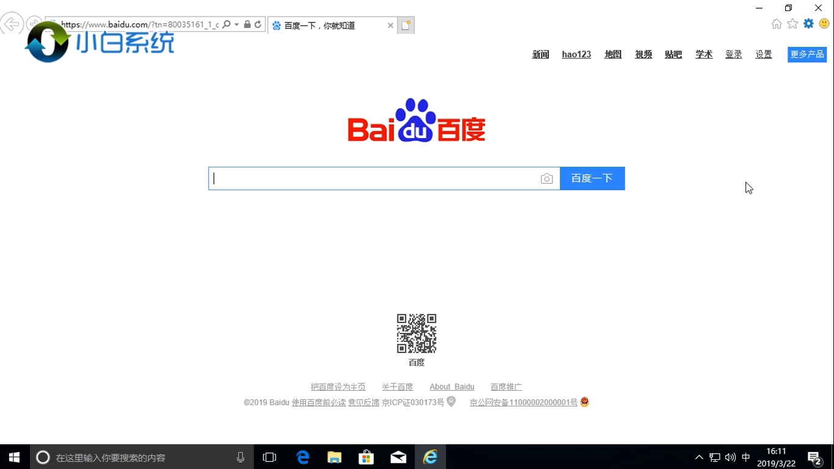Open the Windows Start menu
The height and width of the screenshot is (469, 834).
15,457
